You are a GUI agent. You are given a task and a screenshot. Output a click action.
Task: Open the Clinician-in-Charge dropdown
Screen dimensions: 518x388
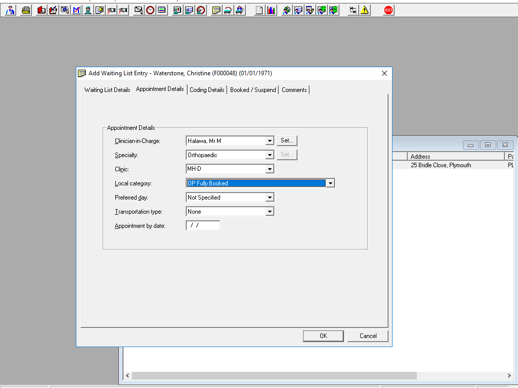pyautogui.click(x=270, y=141)
